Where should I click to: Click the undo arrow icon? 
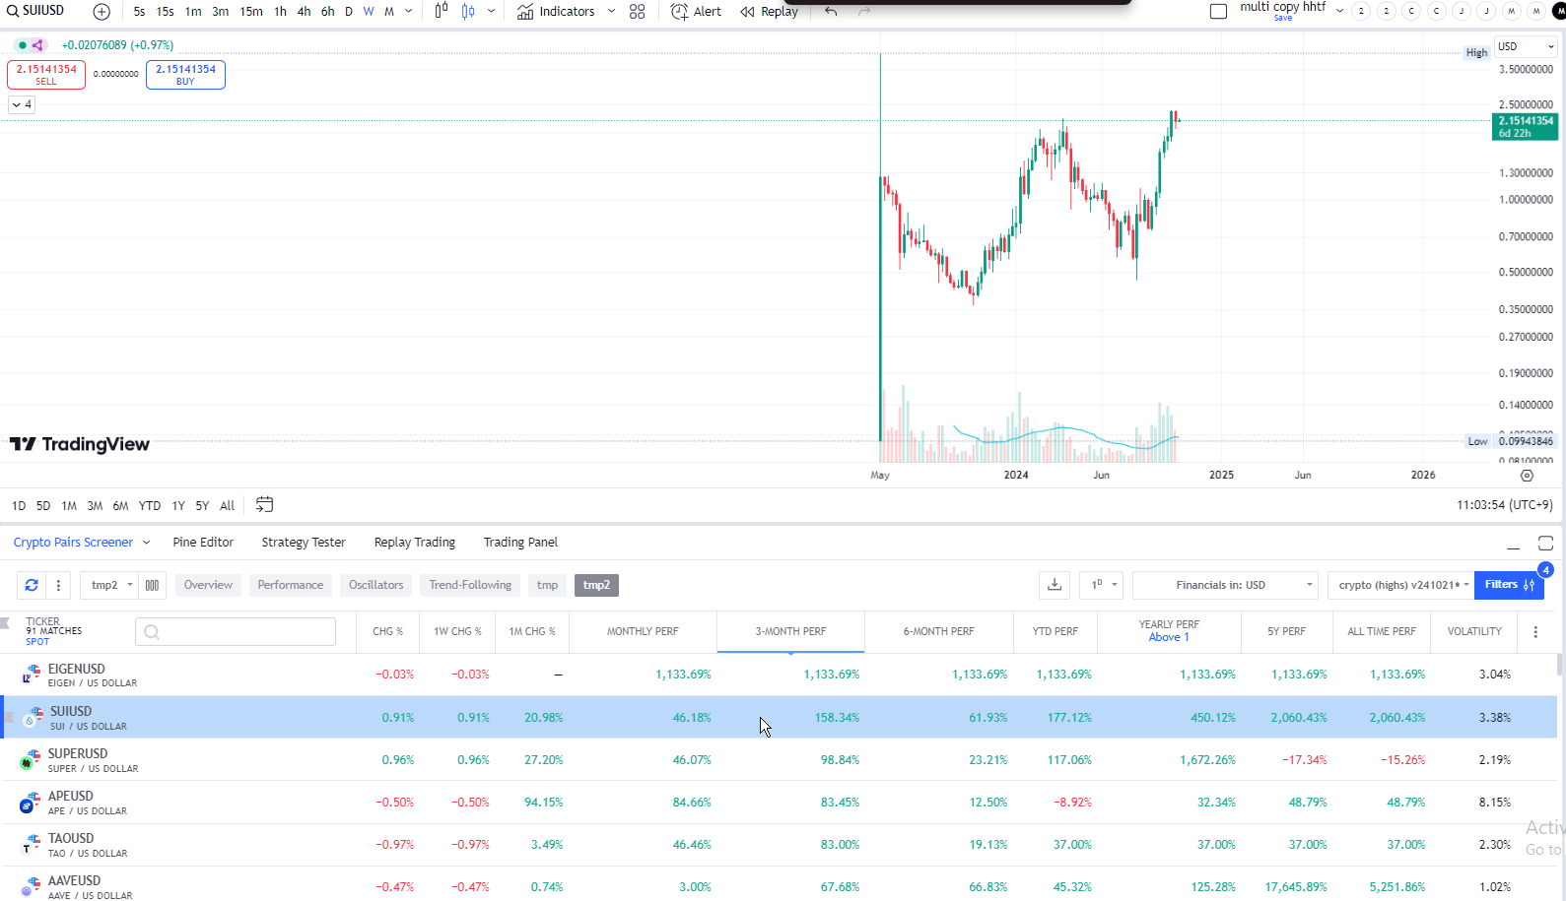[831, 12]
